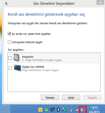Click the Uygula button
This screenshot has height=113, width=105.
click(x=92, y=98)
